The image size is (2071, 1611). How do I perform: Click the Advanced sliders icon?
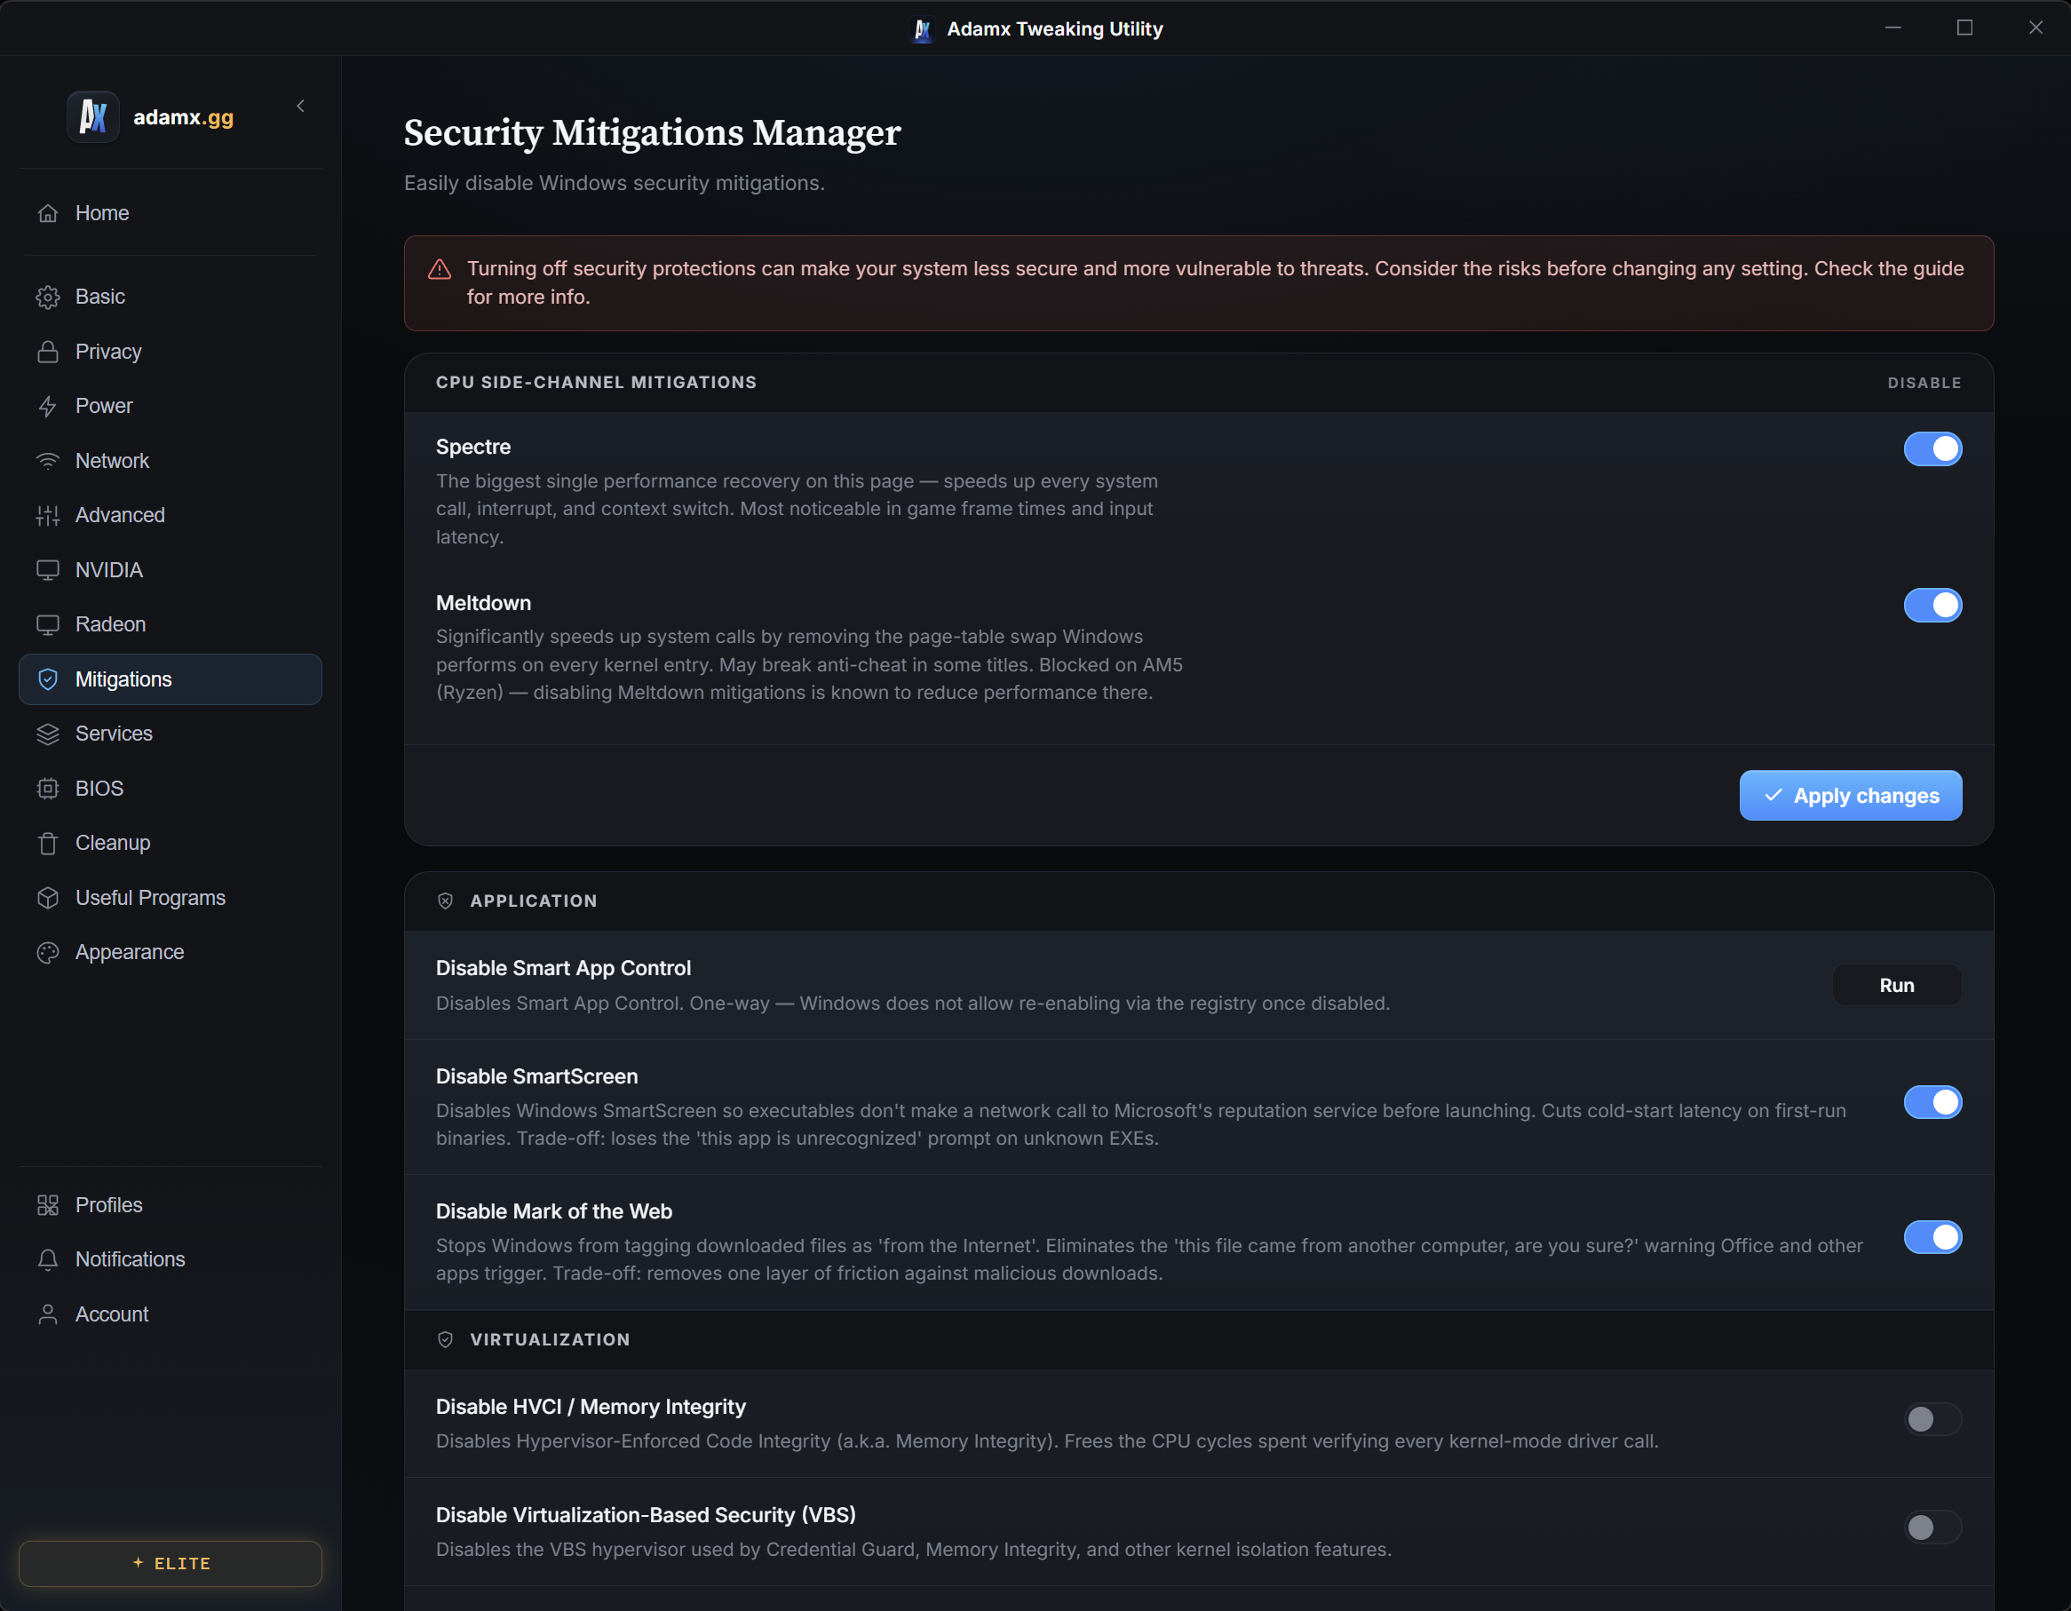47,515
